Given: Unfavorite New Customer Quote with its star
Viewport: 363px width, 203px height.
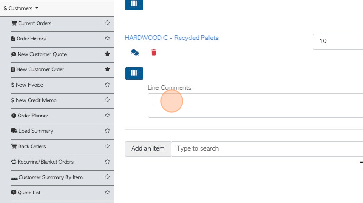Looking at the screenshot, I should [107, 54].
